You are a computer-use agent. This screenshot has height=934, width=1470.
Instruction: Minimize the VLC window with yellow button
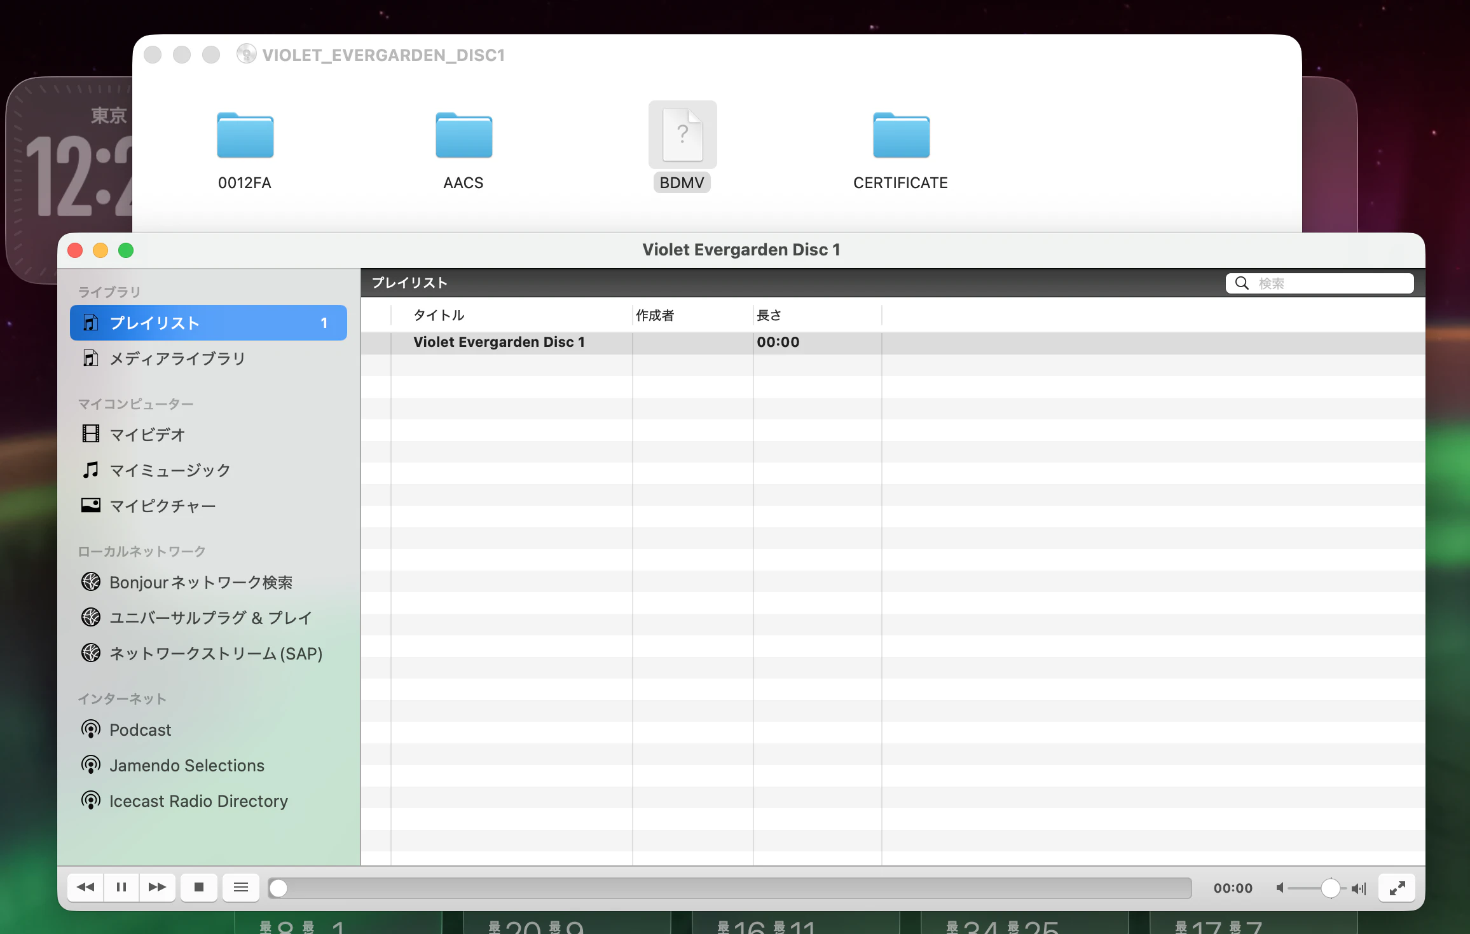[x=100, y=250]
